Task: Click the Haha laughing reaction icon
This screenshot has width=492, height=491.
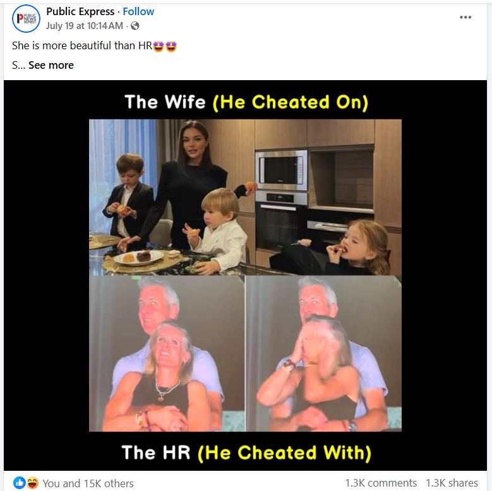Action: 32,483
